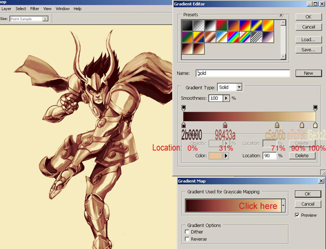Select the peach color stop near bar end
The height and width of the screenshot is (249, 326).
click(x=302, y=125)
